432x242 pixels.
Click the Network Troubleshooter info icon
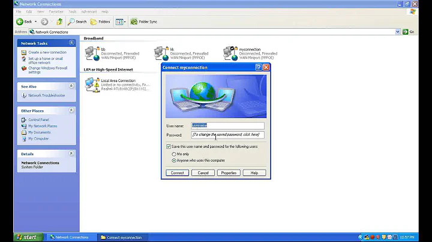(x=24, y=95)
